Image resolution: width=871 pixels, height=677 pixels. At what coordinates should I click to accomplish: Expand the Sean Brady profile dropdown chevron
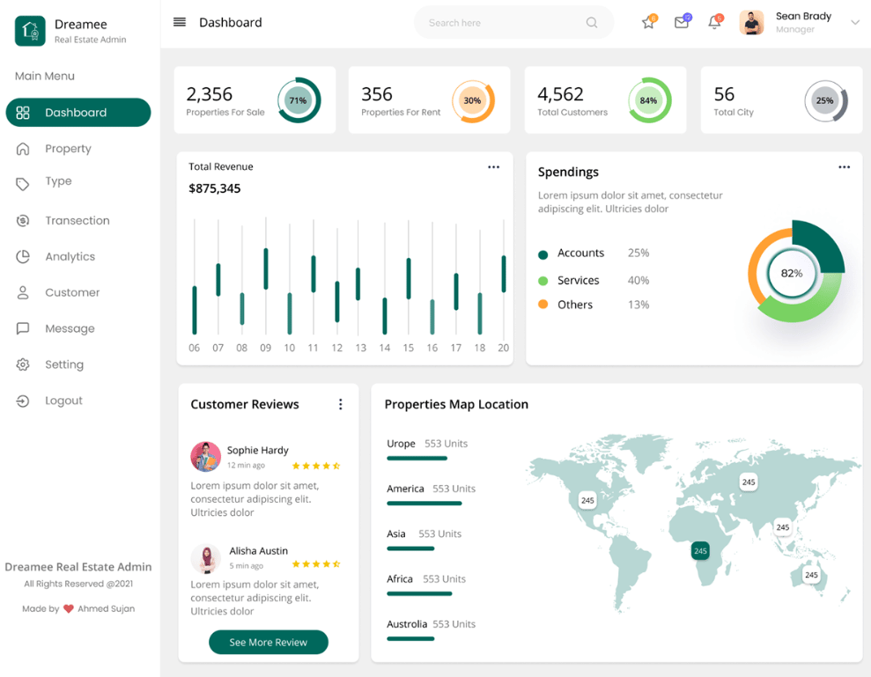tap(855, 23)
